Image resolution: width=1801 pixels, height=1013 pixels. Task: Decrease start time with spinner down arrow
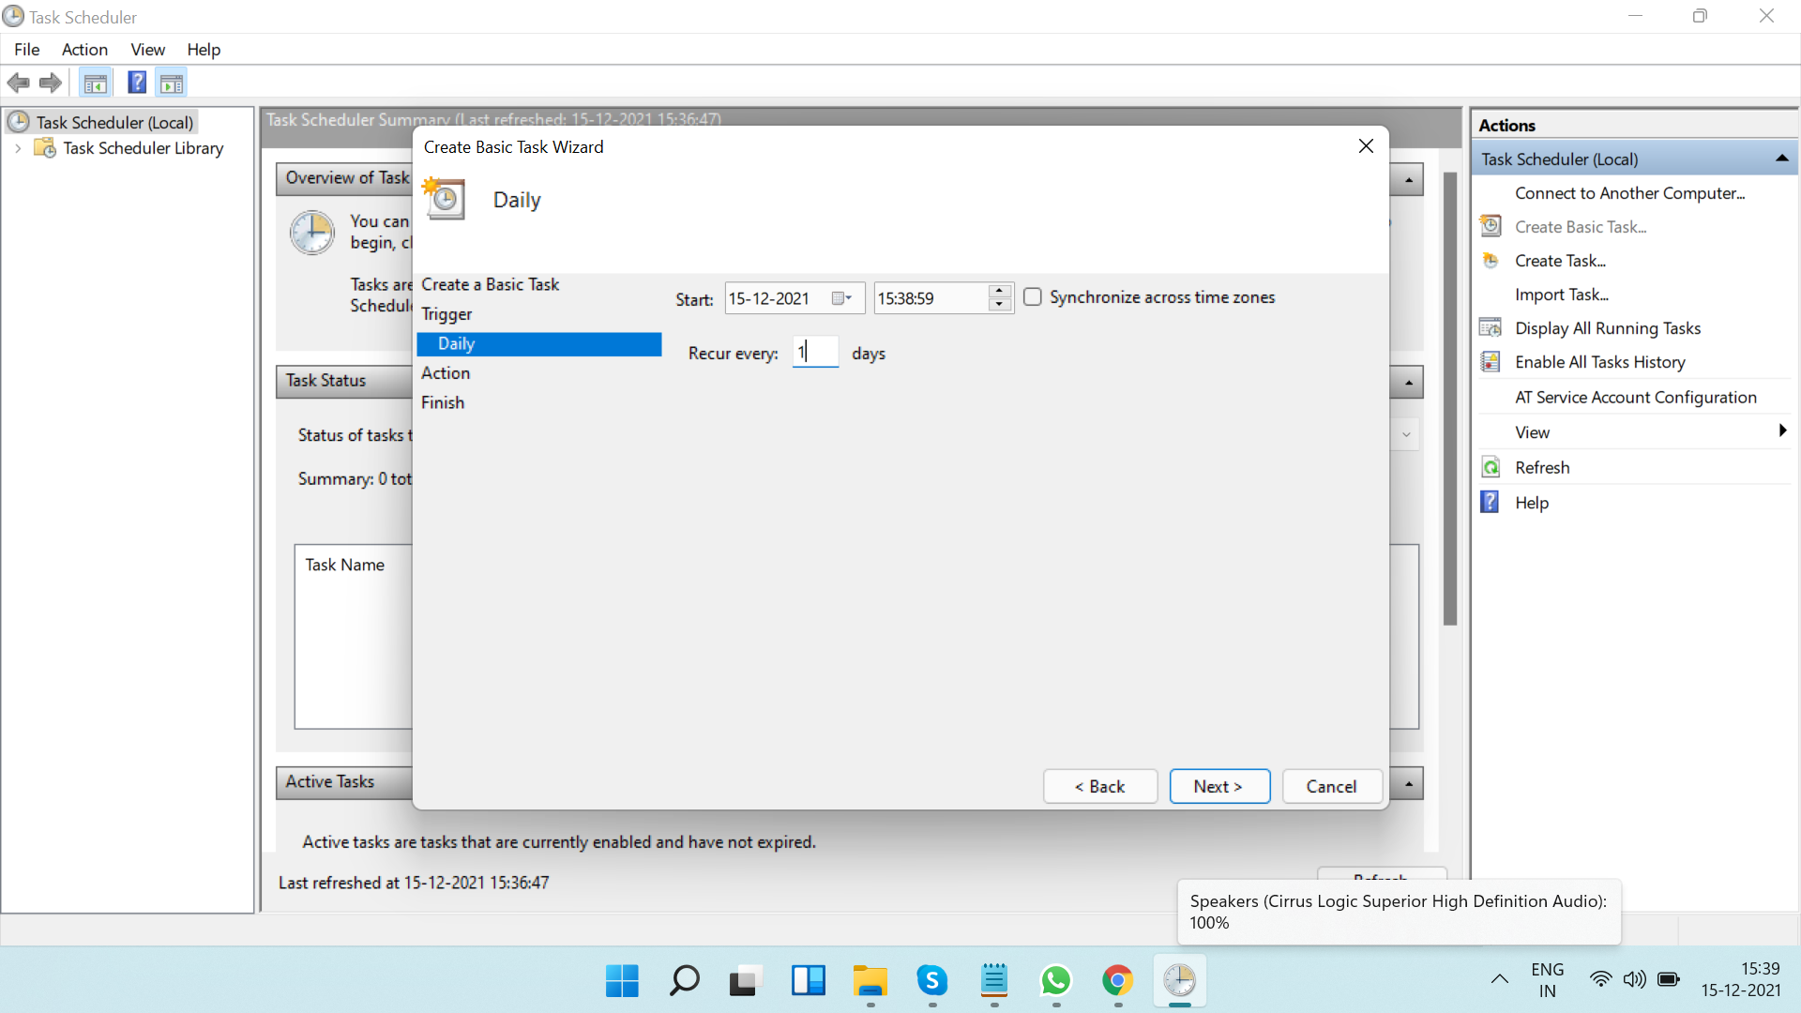pos(1000,305)
